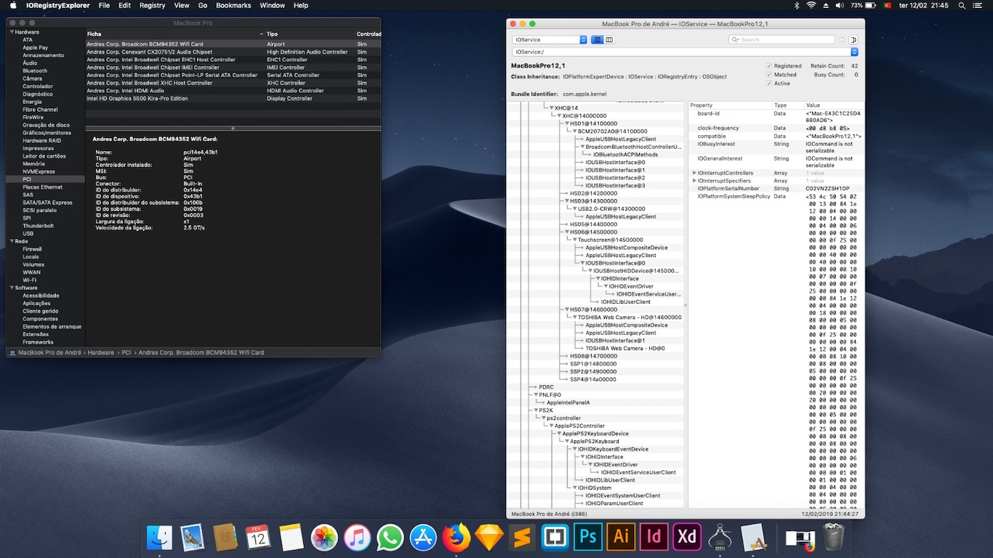
Task: Collapse the Rede section in the sidebar
Action: click(12, 241)
